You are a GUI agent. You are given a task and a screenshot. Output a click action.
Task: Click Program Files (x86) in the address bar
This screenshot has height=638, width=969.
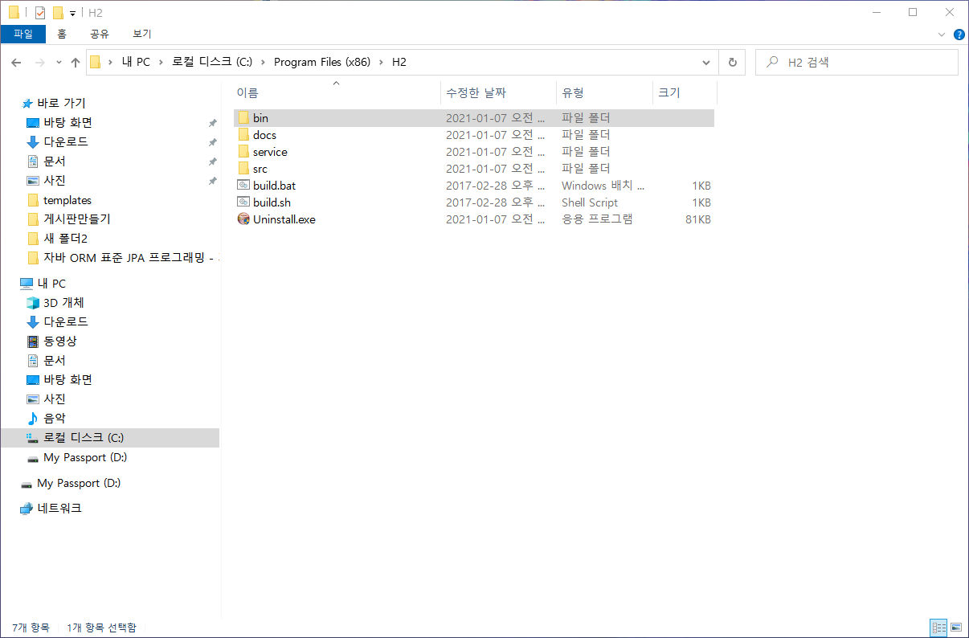(322, 62)
